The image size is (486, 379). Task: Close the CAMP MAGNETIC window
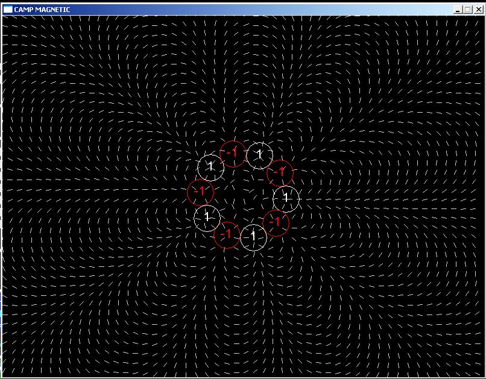coord(478,10)
